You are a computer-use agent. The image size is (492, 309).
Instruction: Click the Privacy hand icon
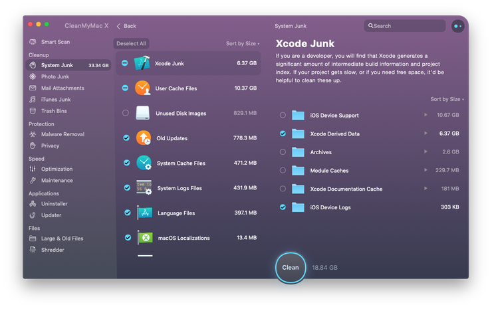[33, 146]
